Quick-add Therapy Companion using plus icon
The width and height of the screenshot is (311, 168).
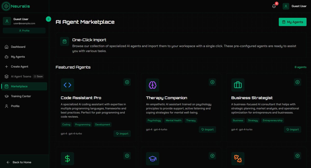pos(212,82)
